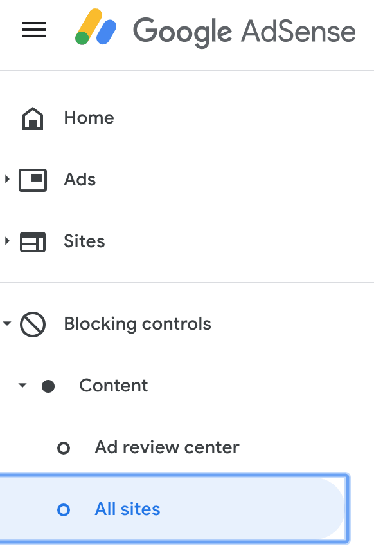Open the hamburger main menu

34,30
